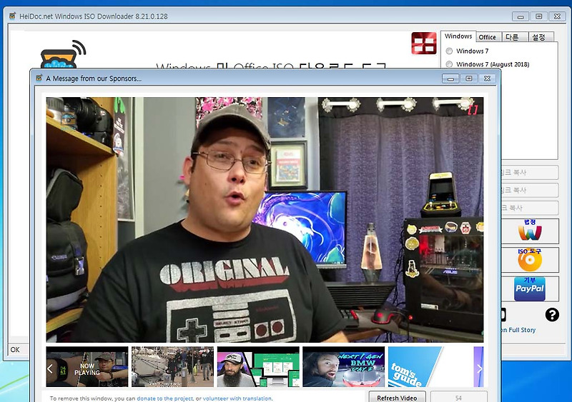Screen dimensions: 572x402
Task: Click the first 링크 복사 button
Action: (530, 172)
